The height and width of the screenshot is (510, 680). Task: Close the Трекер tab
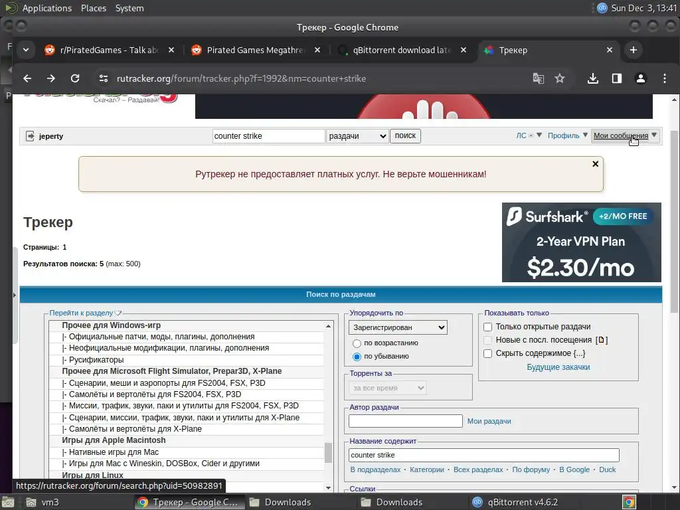pos(610,50)
